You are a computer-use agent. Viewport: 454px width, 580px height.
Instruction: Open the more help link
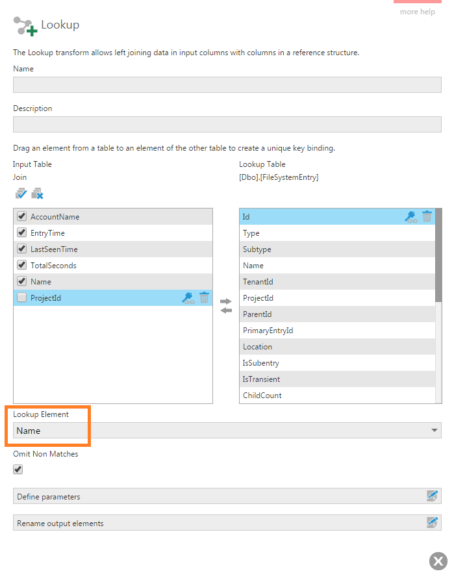[418, 12]
